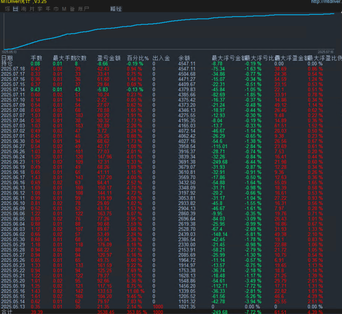Click the -5.83 loss amount
342x314 pixels.
pos(102,90)
